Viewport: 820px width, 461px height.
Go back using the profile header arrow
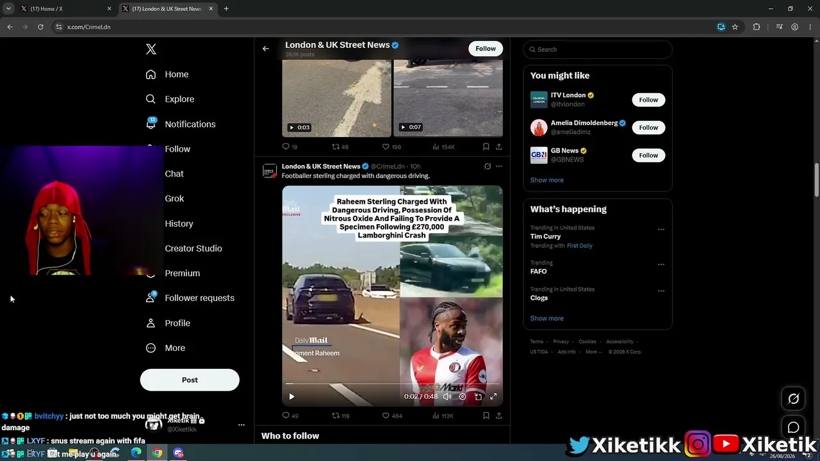(x=266, y=49)
